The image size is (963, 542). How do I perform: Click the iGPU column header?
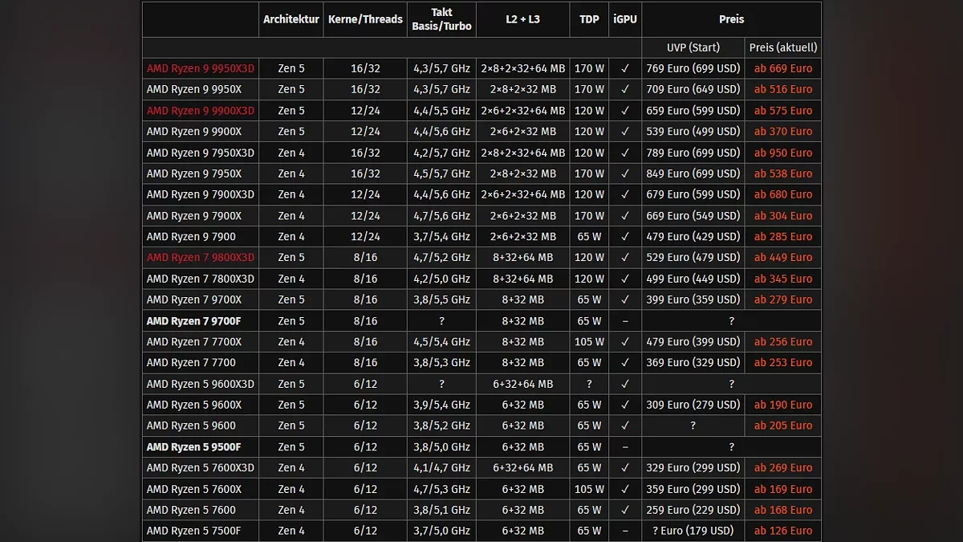pos(624,19)
